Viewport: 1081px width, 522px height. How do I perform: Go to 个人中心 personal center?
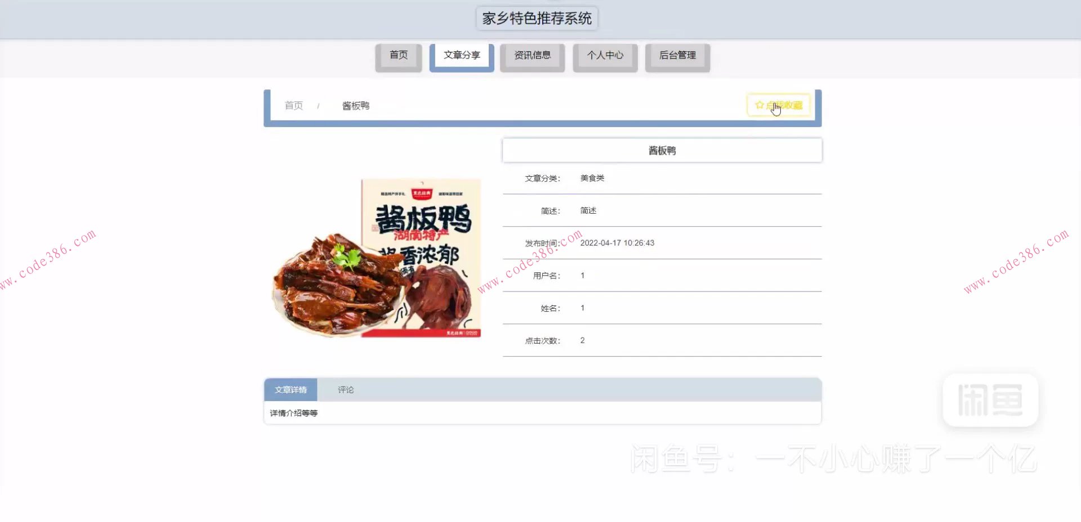click(x=605, y=55)
